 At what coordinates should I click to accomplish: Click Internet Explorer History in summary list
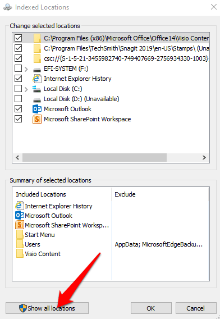pyautogui.click(x=58, y=206)
